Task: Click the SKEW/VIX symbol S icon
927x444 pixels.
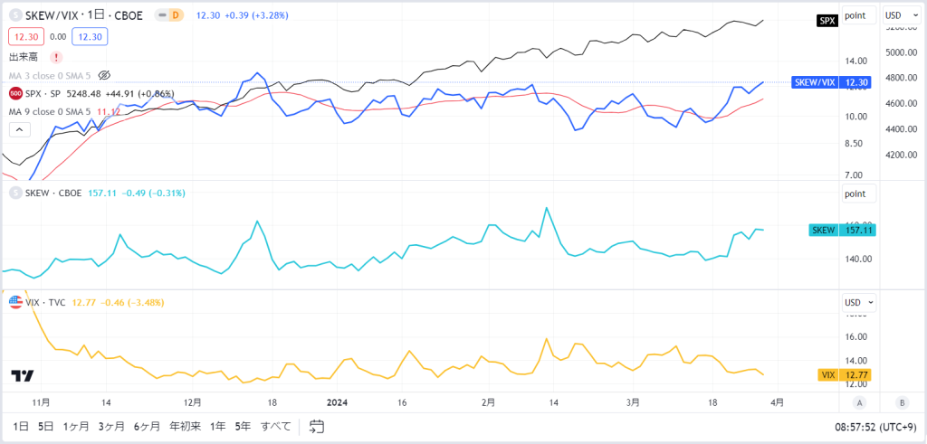Action: (14, 15)
